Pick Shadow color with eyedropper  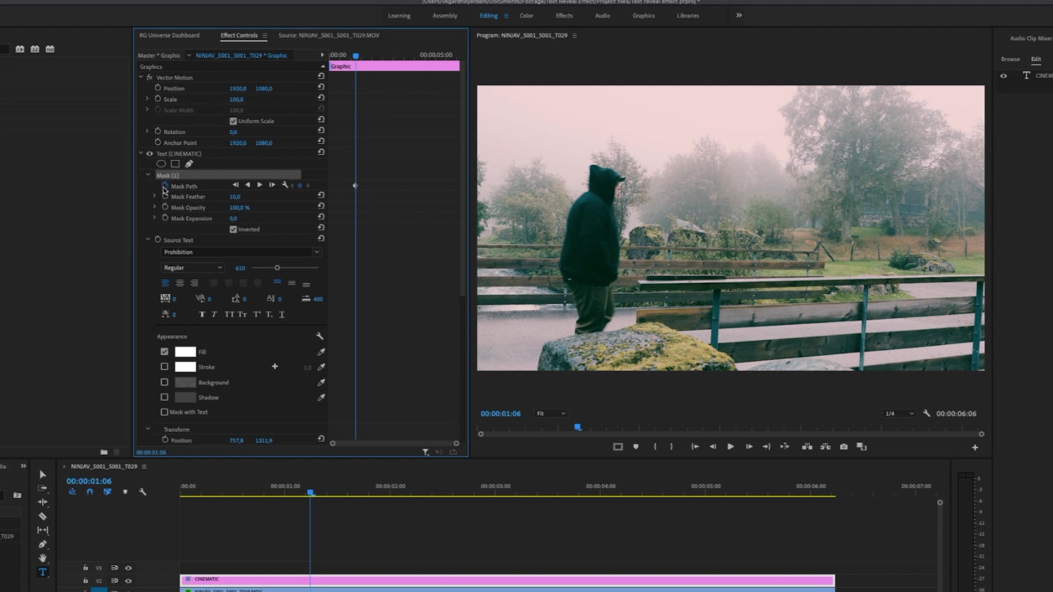point(321,397)
